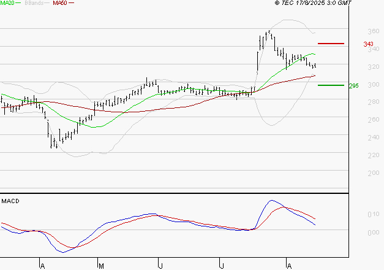
Task: Click the MACD 010 axis label
Action: coord(374,215)
